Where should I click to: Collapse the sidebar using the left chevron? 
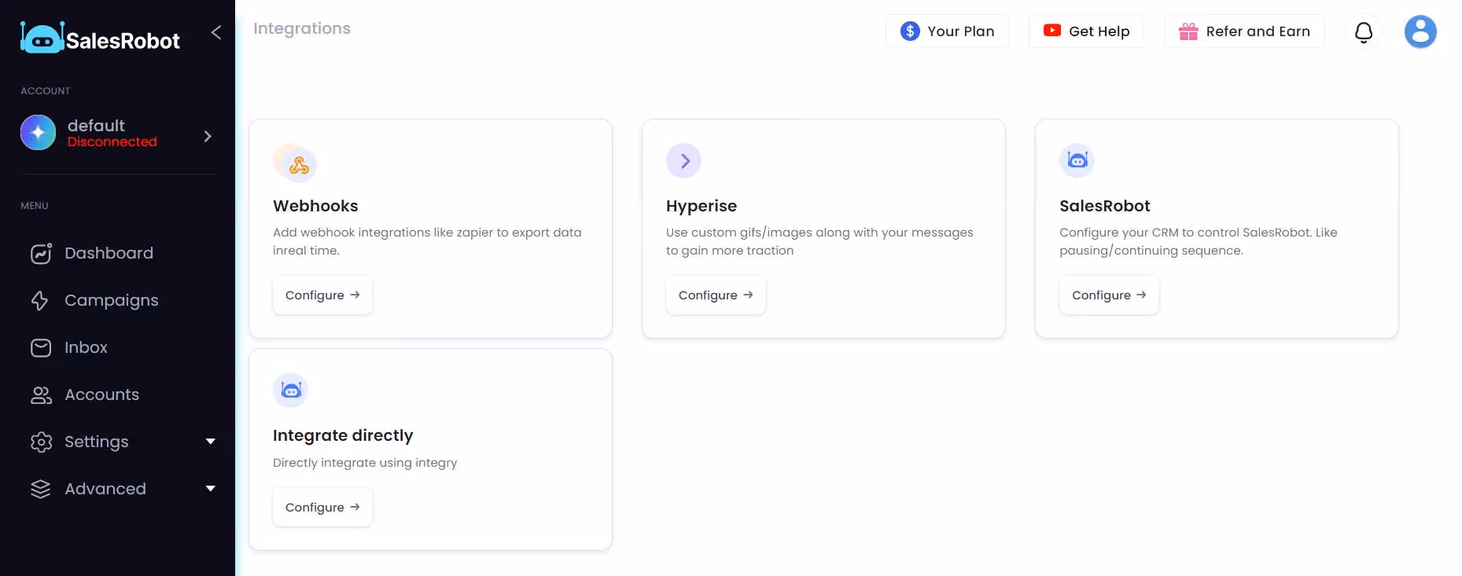pyautogui.click(x=216, y=32)
